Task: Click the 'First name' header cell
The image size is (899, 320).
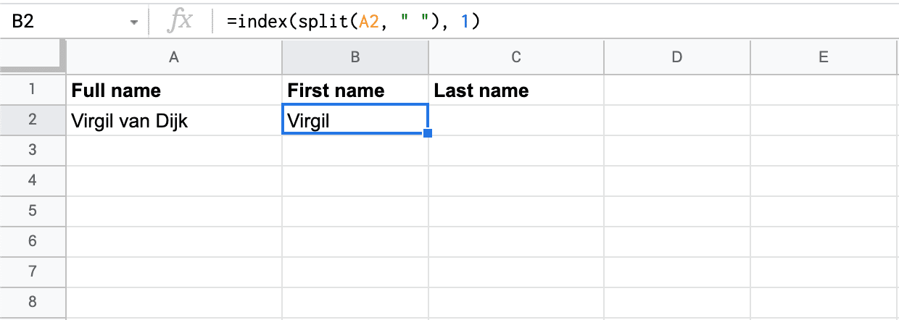Action: [x=355, y=90]
